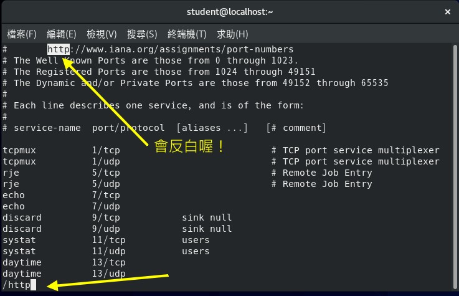Click the student@localhost title bar text
The width and height of the screenshot is (459, 296).
[x=229, y=12]
